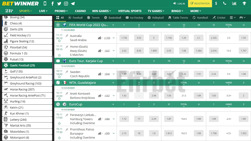Expand markets chevron for Sweden vs Czech Republic
Image resolution: width=251 pixels, height=141 pixels.
(x=114, y=74)
